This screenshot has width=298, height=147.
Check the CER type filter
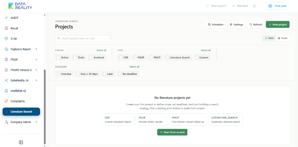[121, 57]
